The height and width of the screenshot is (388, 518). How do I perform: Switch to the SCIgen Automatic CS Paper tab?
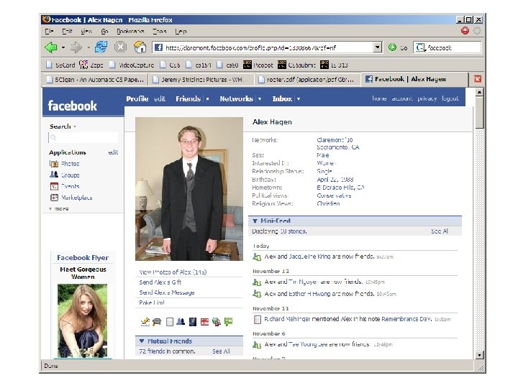pos(96,80)
